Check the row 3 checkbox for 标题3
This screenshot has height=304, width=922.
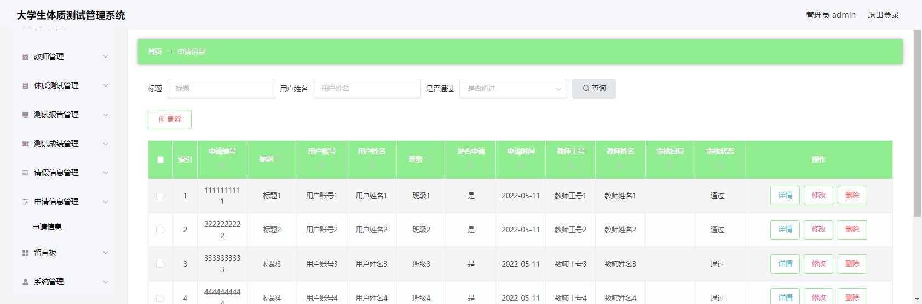160,264
